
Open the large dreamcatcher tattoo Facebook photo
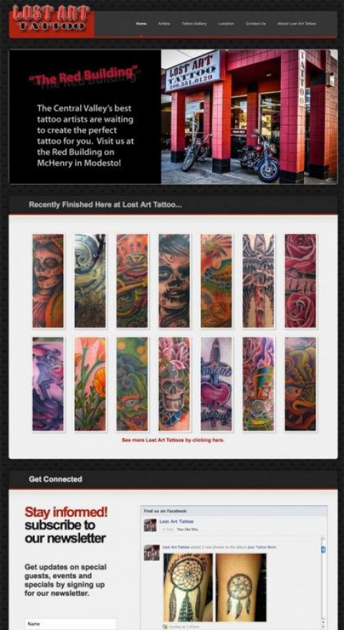pyautogui.click(x=188, y=587)
